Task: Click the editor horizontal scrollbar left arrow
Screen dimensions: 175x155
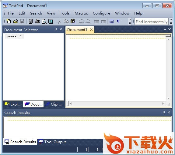Action: click(x=71, y=104)
